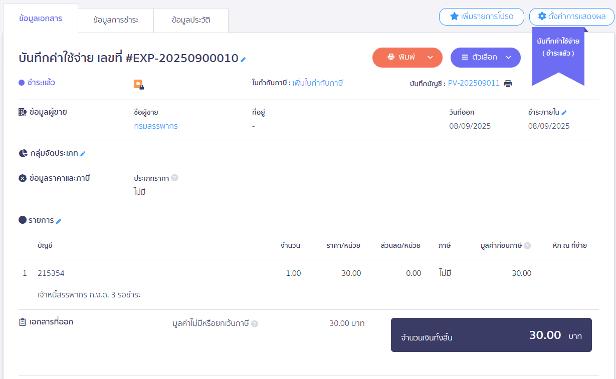Click account code 215354
The height and width of the screenshot is (379, 616).
point(51,273)
